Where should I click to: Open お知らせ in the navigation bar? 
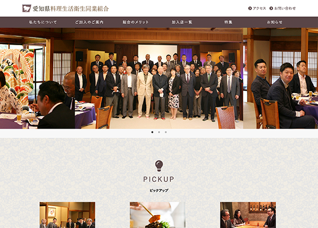tap(275, 22)
